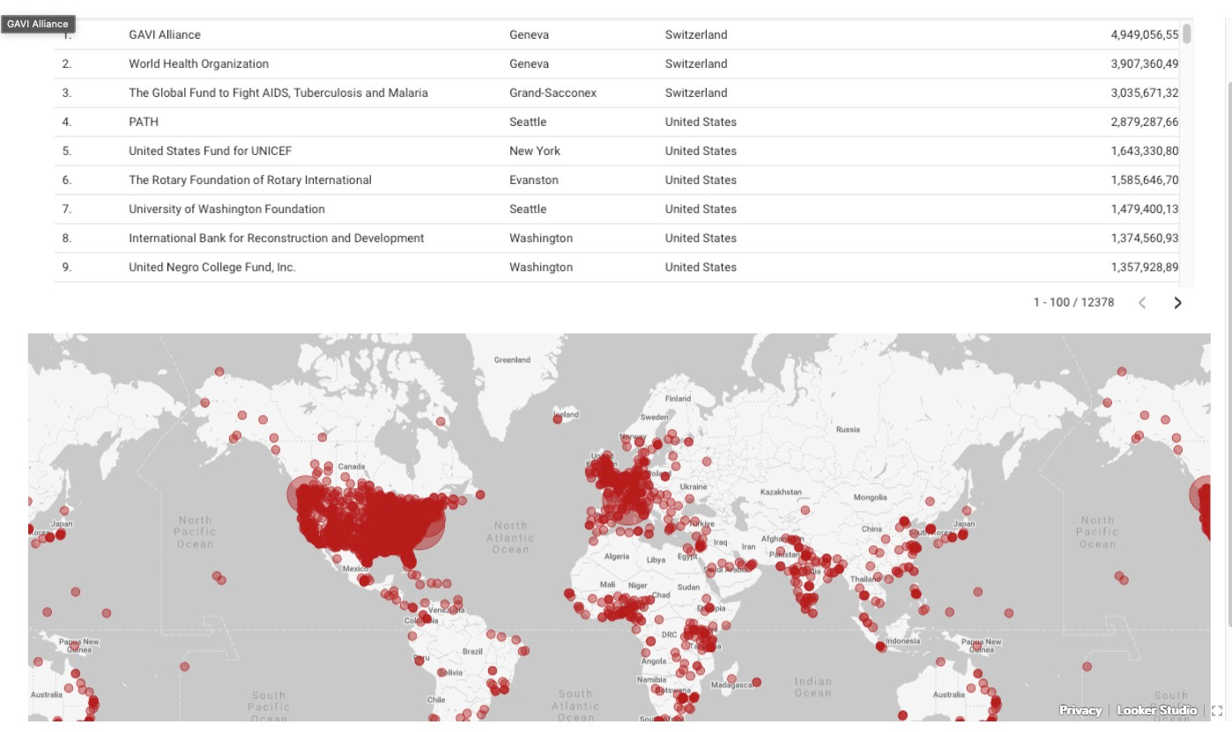Click the 'Libya' label on the map
This screenshot has height=732, width=1232.
657,560
